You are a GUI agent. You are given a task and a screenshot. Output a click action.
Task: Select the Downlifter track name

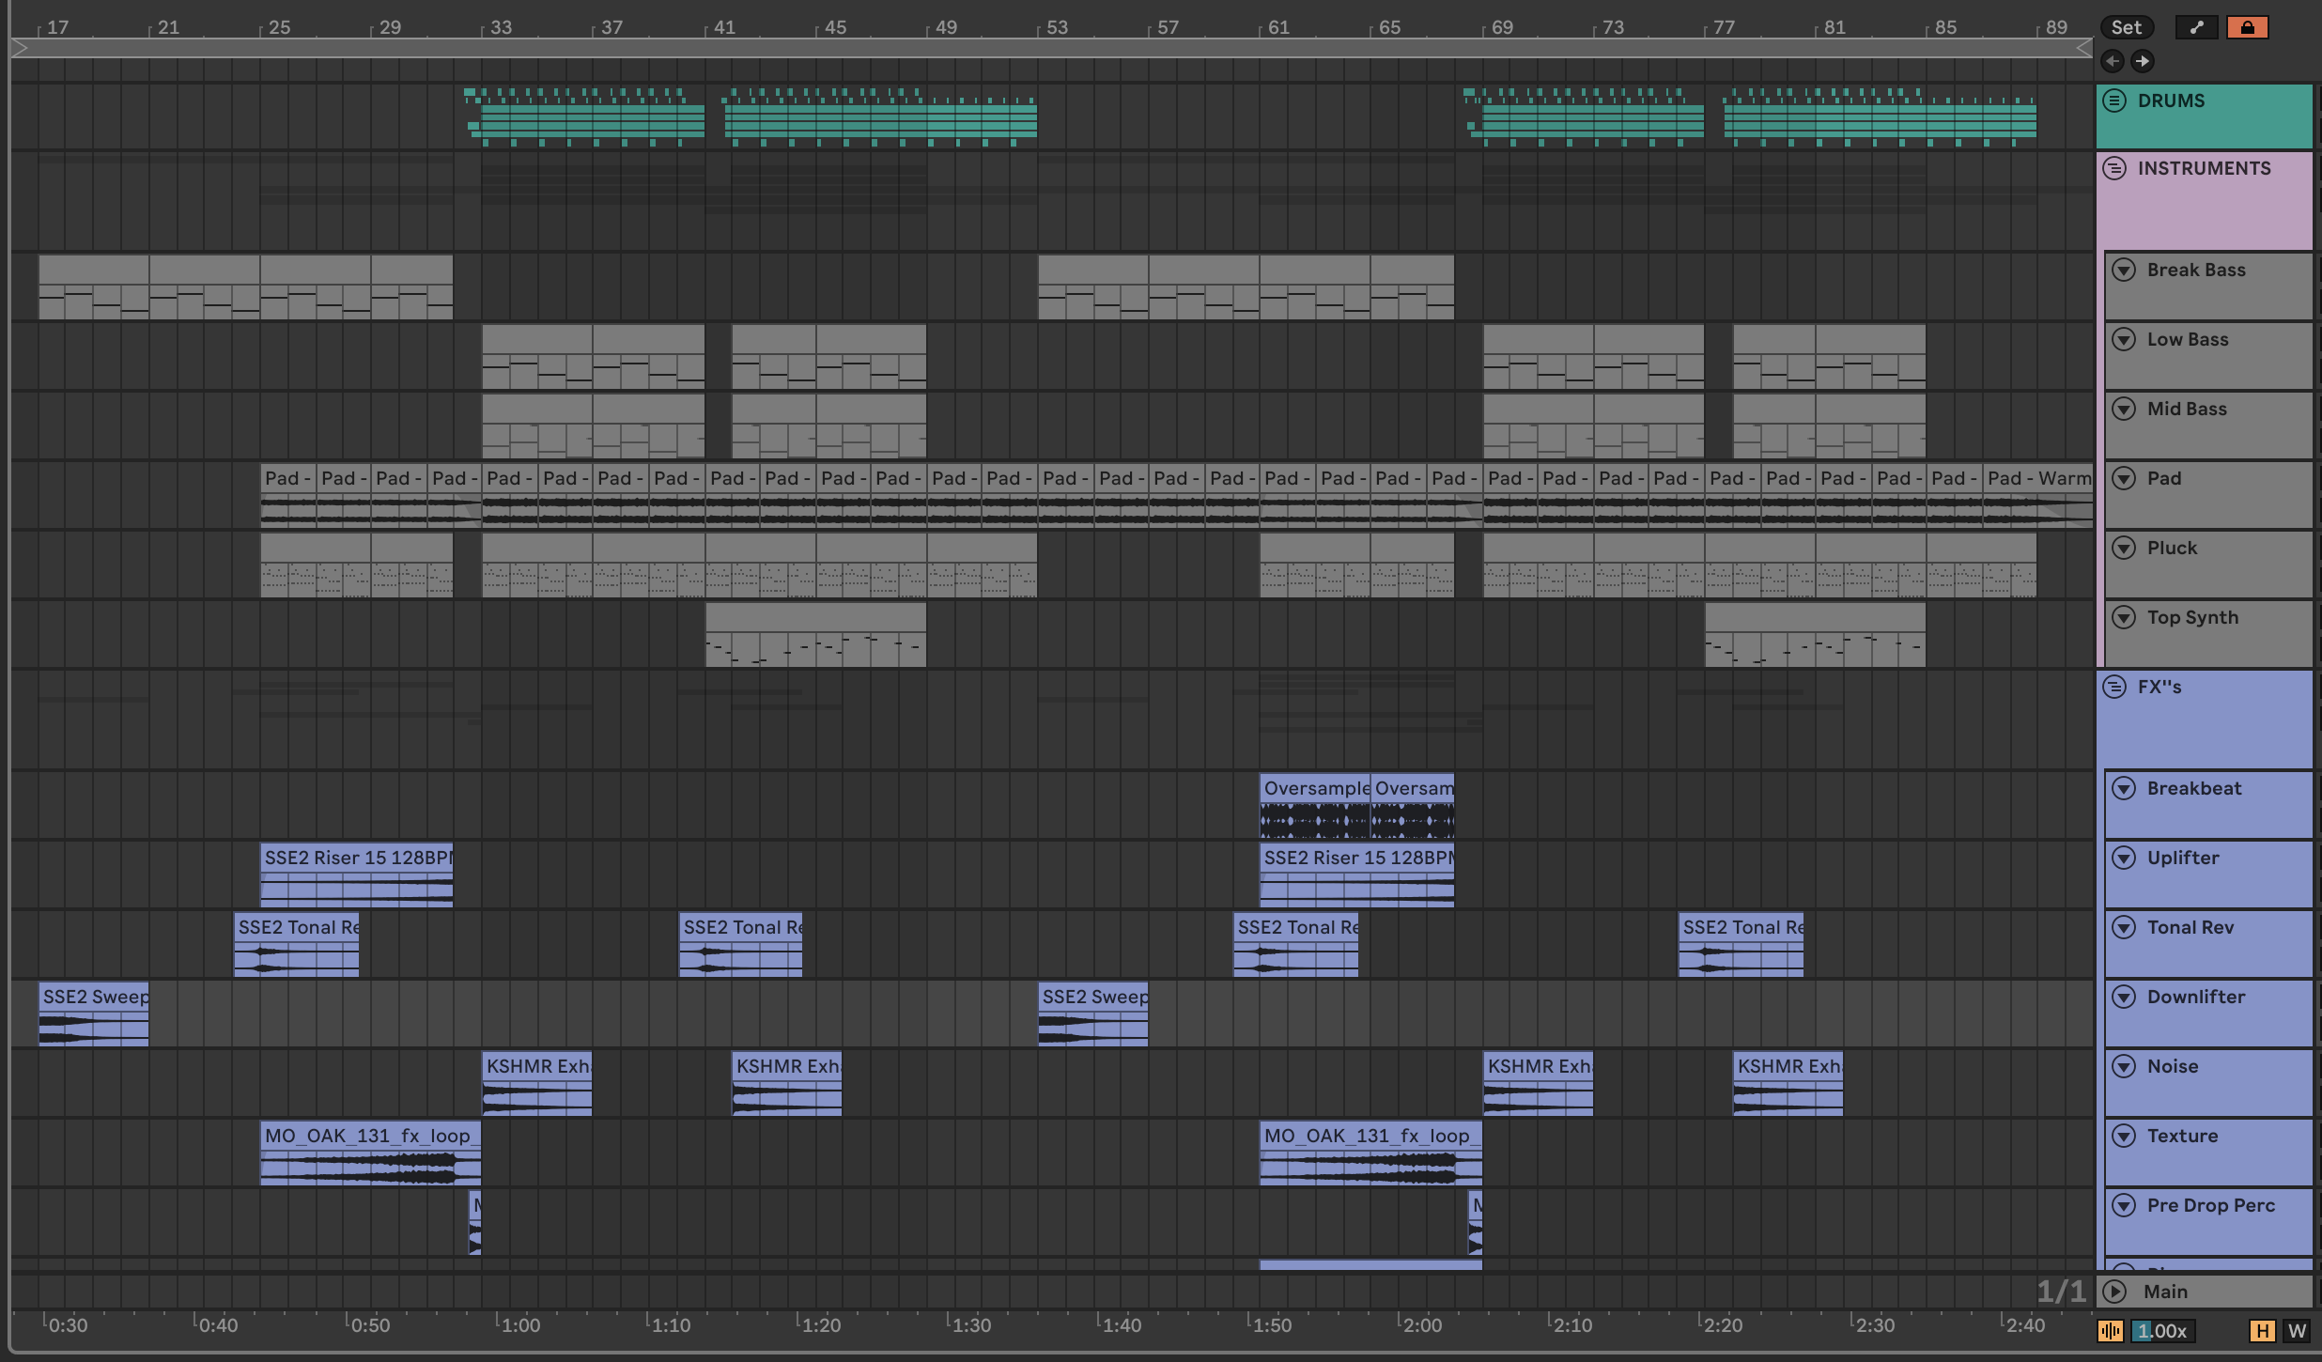(x=2196, y=997)
